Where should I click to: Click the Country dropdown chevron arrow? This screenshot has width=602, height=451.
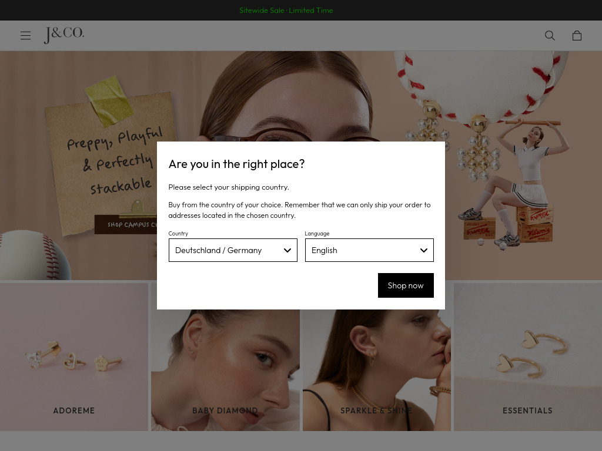(x=287, y=250)
